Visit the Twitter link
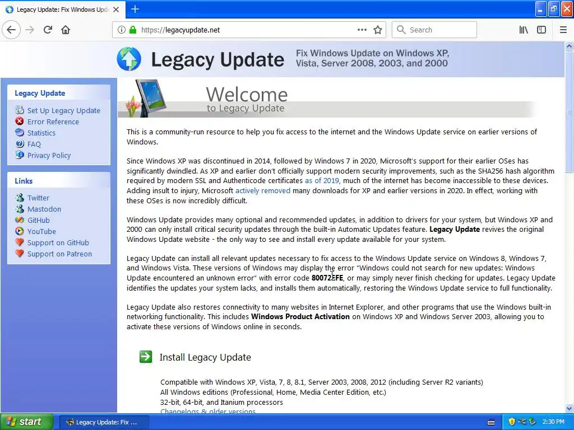 tap(38, 198)
